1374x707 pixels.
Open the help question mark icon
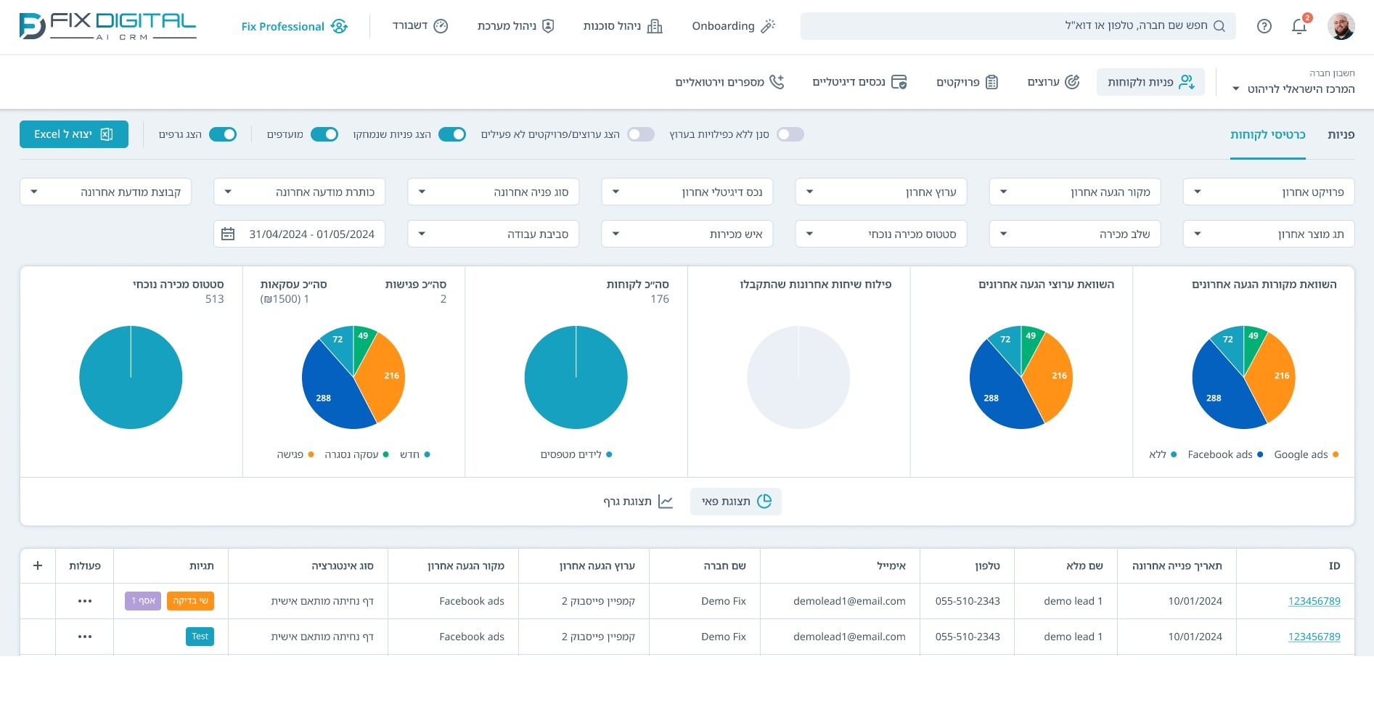point(1264,26)
